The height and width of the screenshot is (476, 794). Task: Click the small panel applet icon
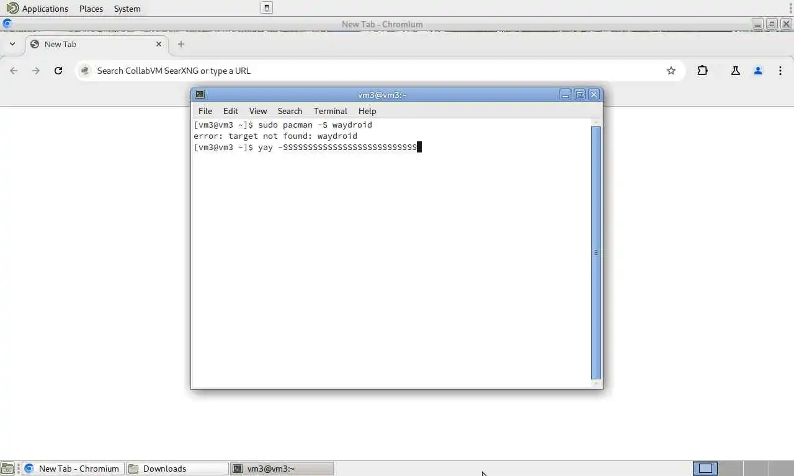tap(267, 8)
